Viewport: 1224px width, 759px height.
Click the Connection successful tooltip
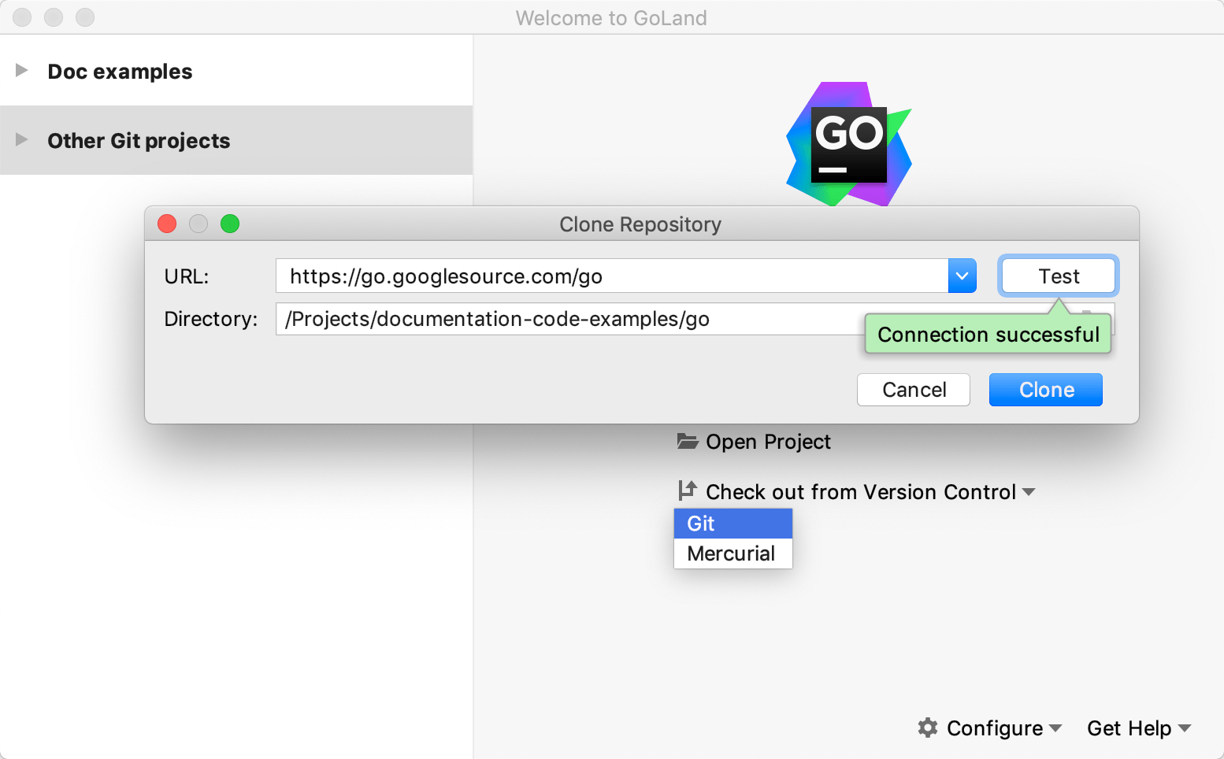pyautogui.click(x=988, y=335)
